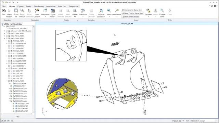Switch to the Figure ribbon tab

(21, 6)
